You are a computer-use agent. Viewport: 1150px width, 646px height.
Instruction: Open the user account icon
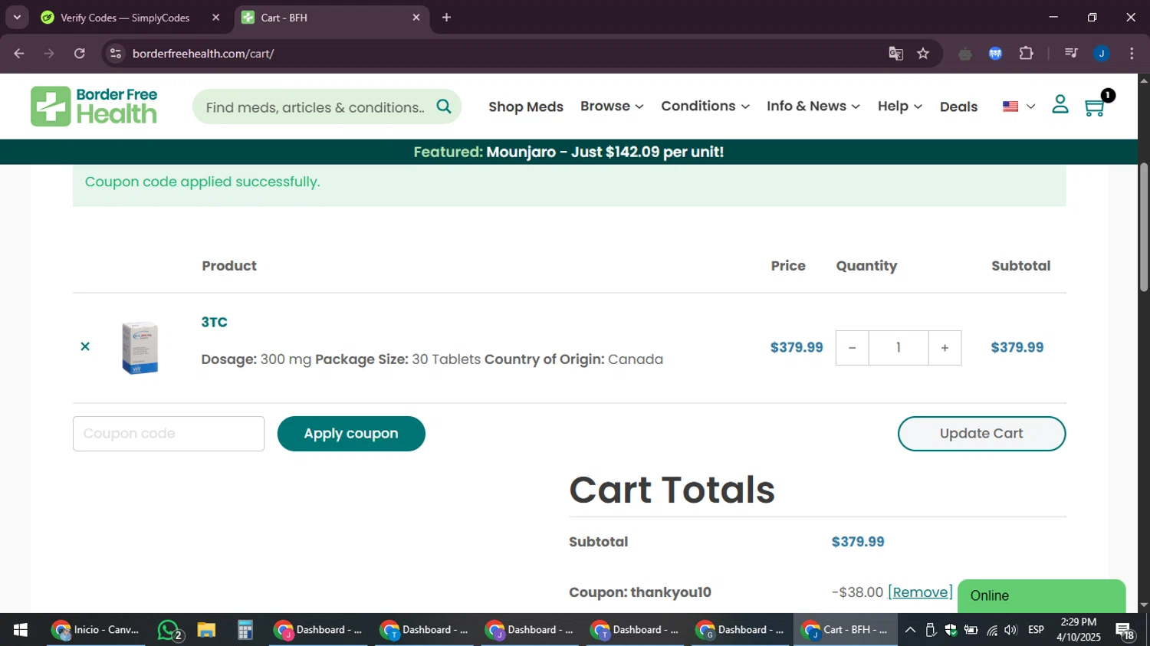(x=1060, y=104)
